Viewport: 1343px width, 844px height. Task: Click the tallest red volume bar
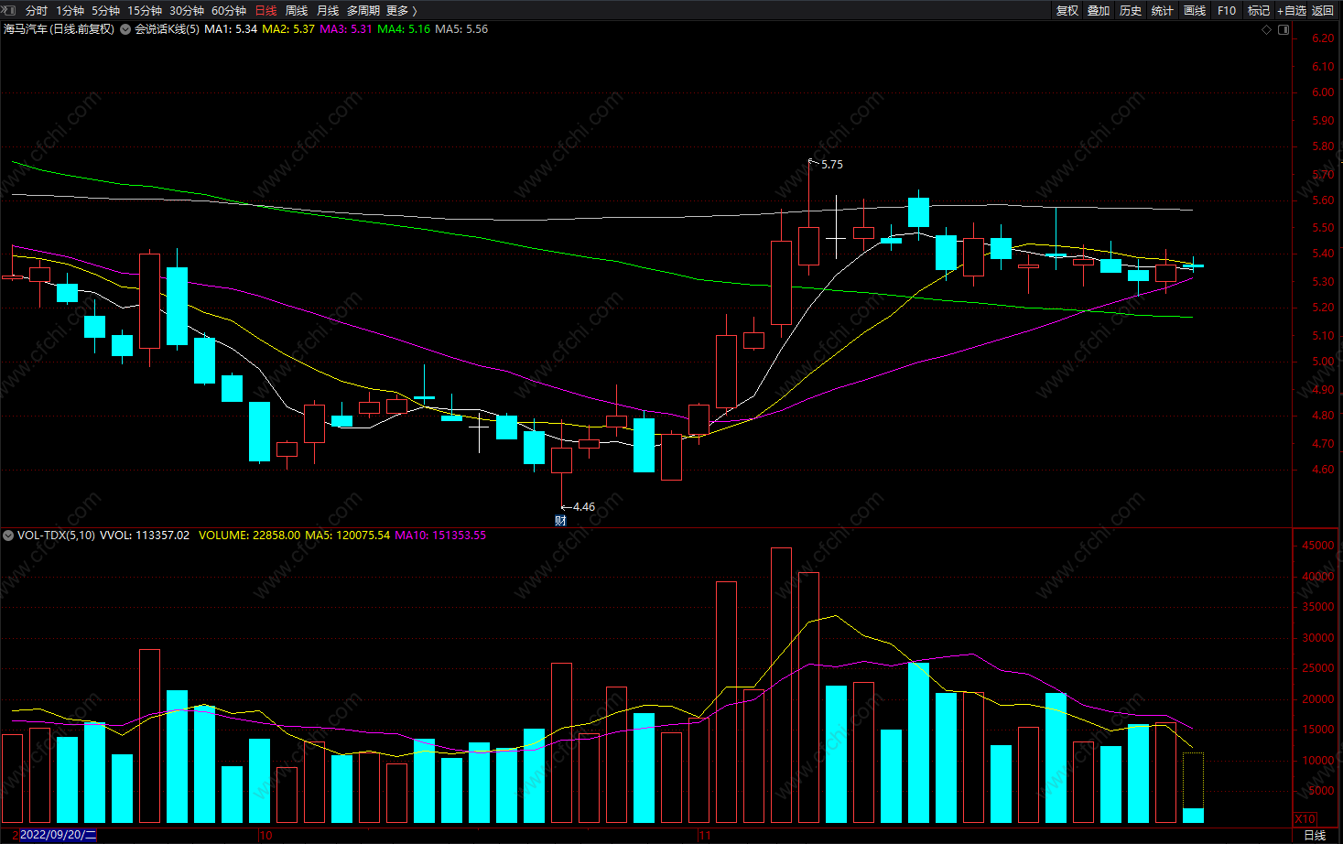(x=781, y=685)
